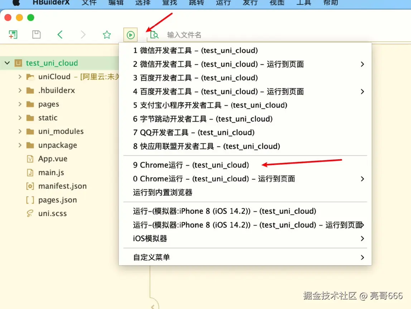Open the 运行 menu
Image resolution: width=411 pixels, height=309 pixels.
(223, 3)
